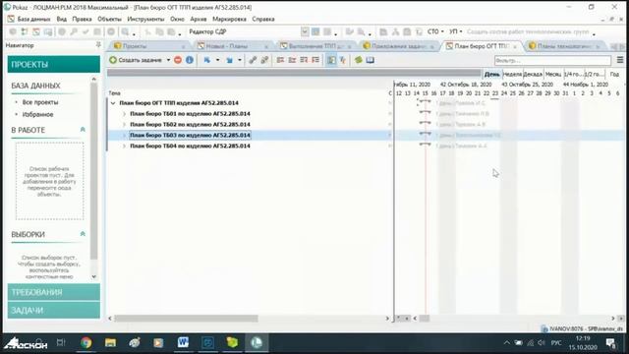Open the Инструменты menu
The image size is (629, 354).
tap(145, 19)
